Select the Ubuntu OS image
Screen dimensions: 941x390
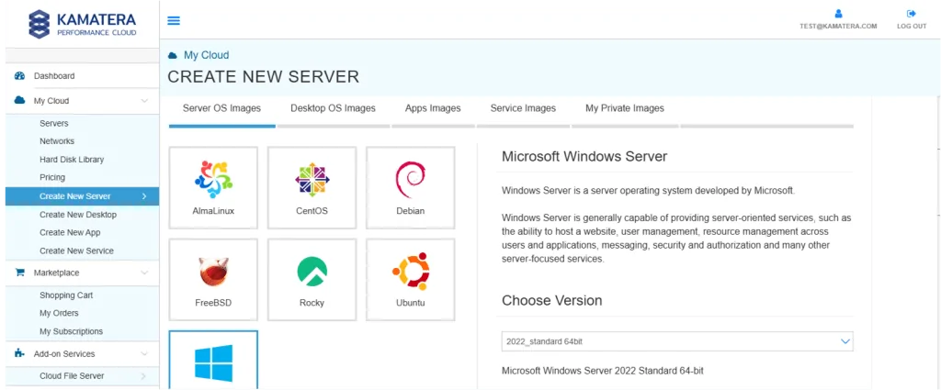[411, 280]
